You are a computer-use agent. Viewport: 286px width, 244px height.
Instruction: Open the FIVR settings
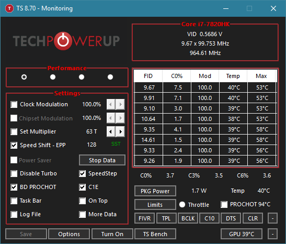(145, 218)
